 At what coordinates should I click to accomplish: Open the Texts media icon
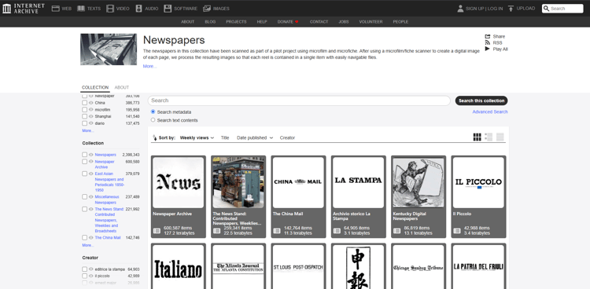(x=81, y=9)
